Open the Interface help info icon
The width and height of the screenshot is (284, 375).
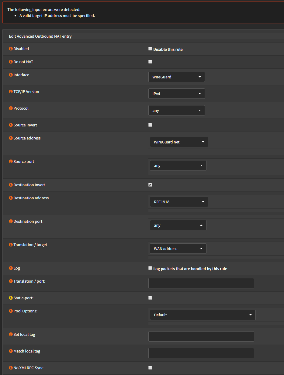point(10,75)
